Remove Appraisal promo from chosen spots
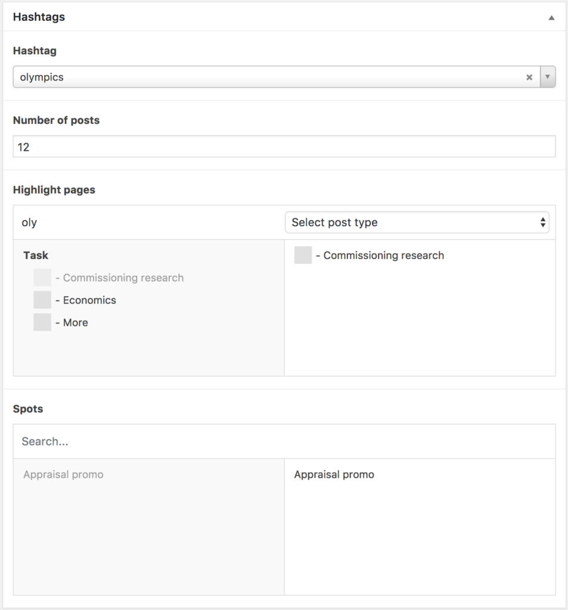This screenshot has height=610, width=568. (x=334, y=474)
